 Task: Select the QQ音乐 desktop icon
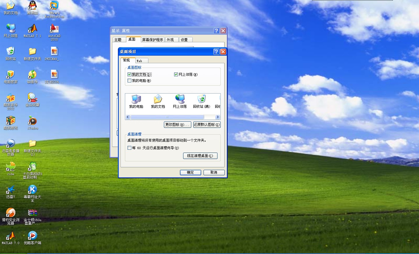(x=32, y=77)
